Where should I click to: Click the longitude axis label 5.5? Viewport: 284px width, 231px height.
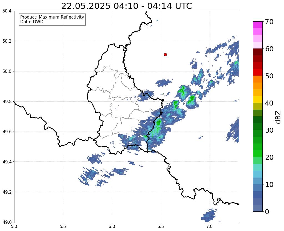pyautogui.click(x=63, y=226)
